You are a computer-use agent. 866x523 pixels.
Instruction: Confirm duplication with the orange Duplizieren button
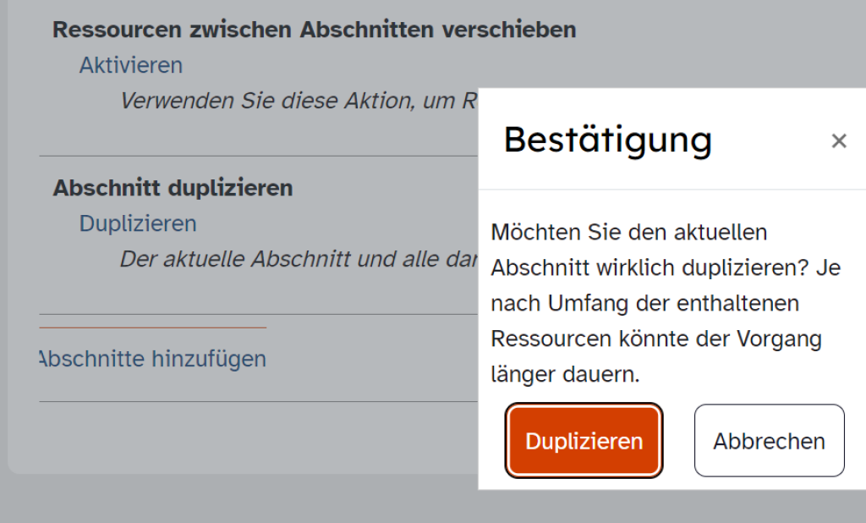point(584,440)
